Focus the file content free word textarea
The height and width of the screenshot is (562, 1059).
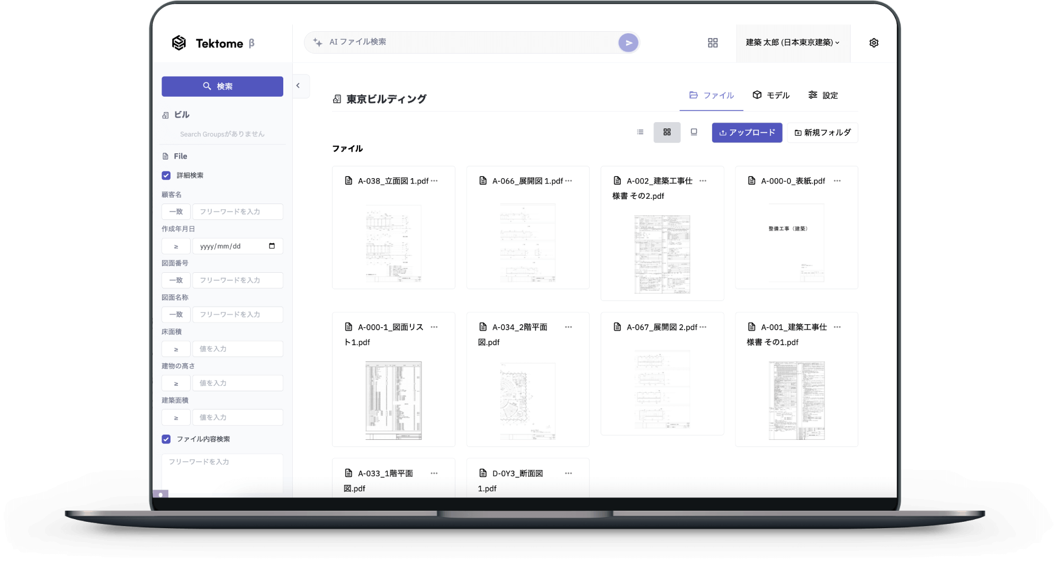(x=222, y=474)
